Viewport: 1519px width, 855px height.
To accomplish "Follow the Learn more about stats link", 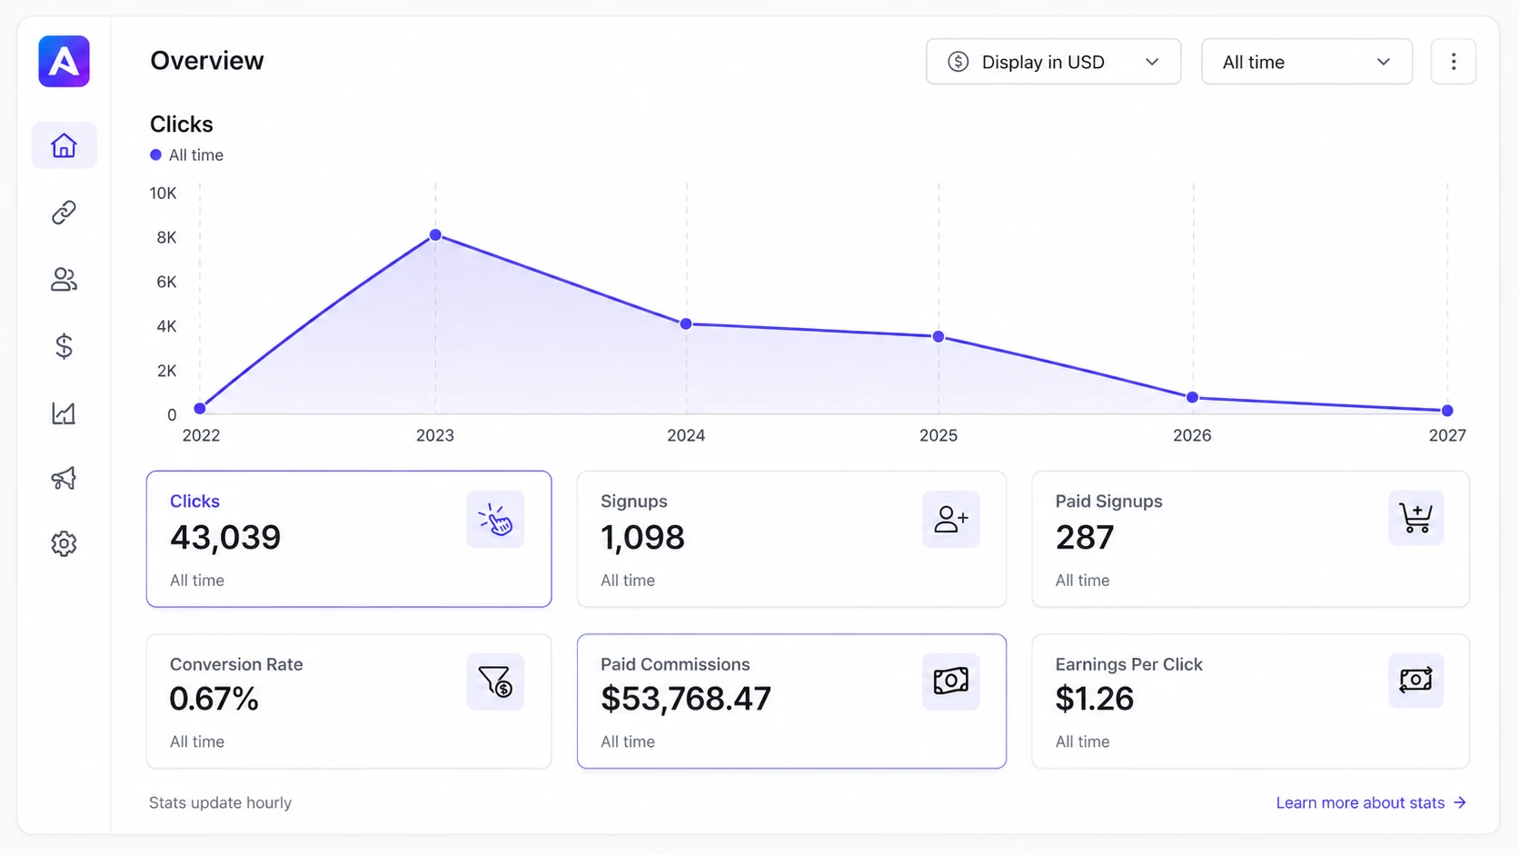I will tap(1371, 802).
